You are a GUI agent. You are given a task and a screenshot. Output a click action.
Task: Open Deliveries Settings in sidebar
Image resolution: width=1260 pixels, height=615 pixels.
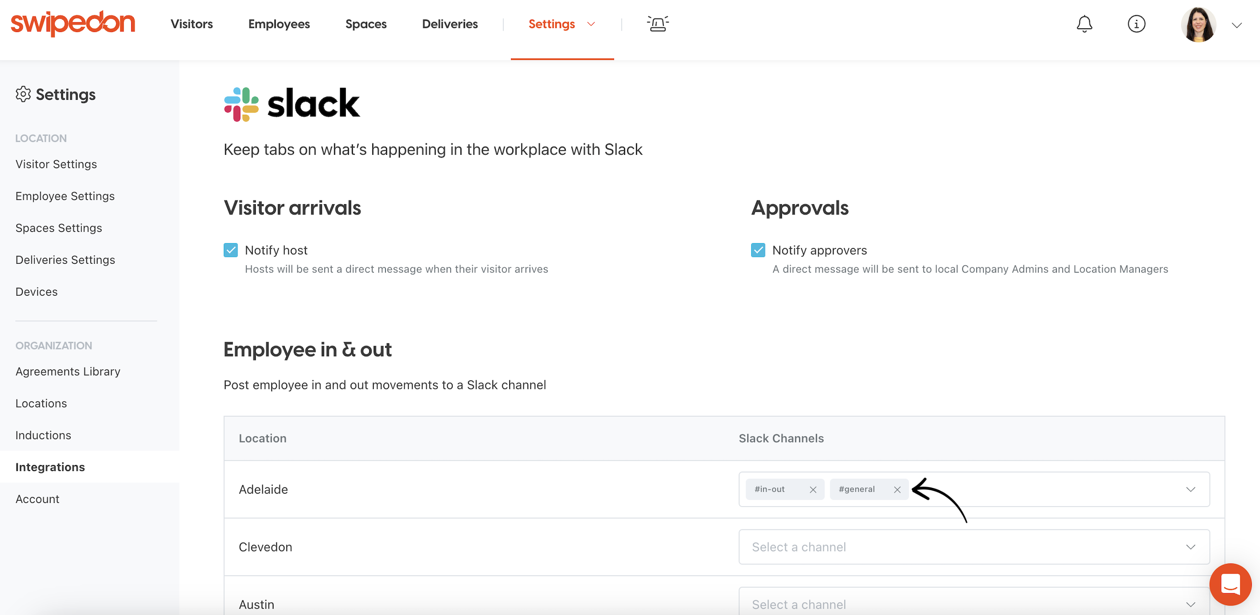click(65, 260)
